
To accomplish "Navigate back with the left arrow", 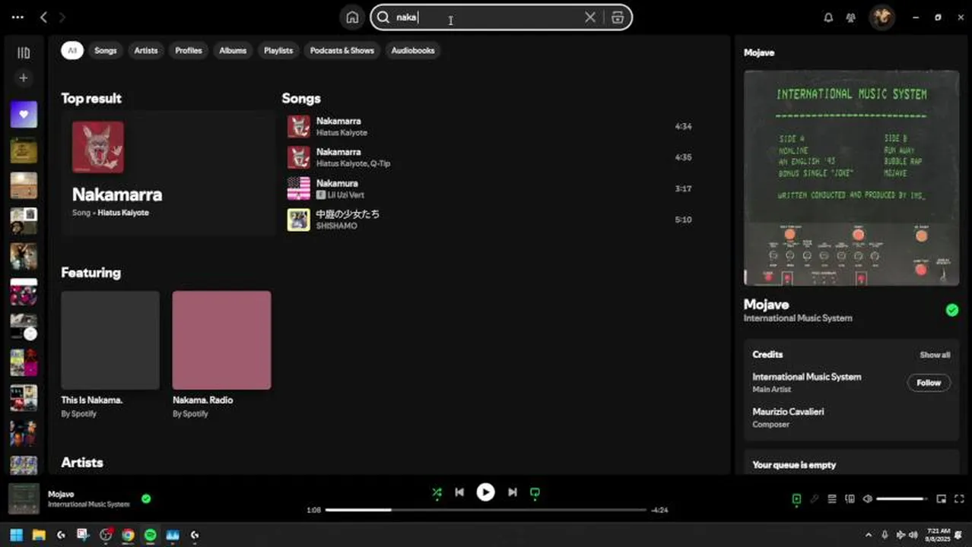I will [44, 17].
